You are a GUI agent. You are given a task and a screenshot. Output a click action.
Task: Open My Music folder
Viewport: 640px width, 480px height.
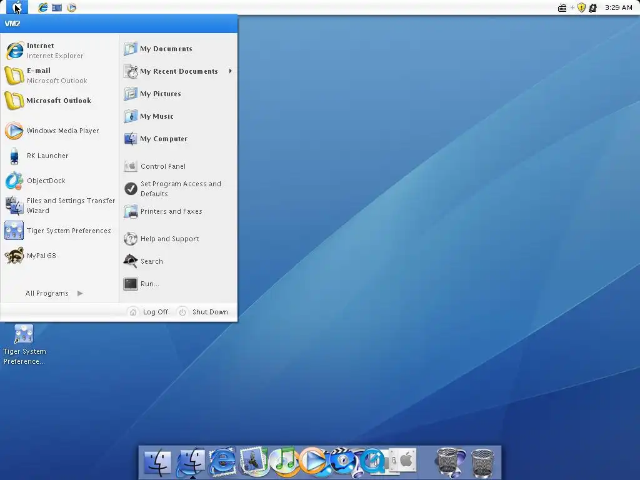pos(178,116)
